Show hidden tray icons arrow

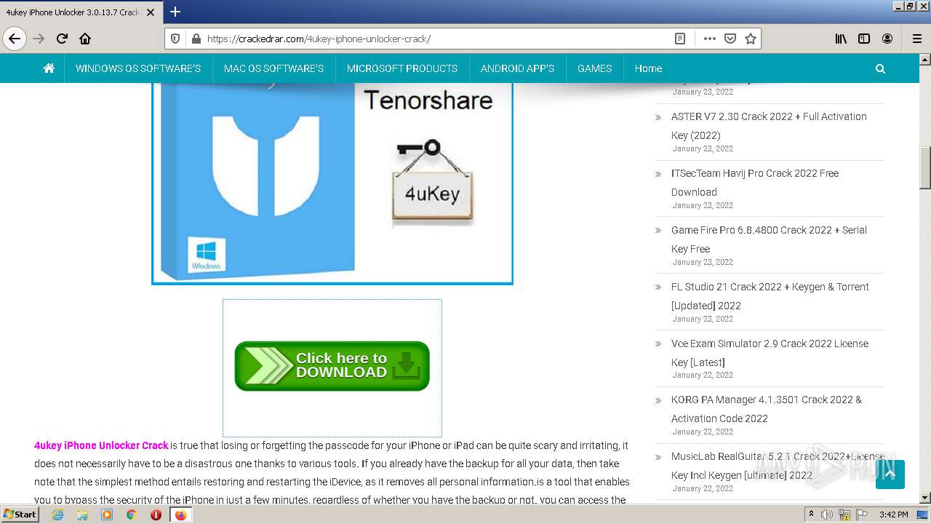[x=811, y=514]
